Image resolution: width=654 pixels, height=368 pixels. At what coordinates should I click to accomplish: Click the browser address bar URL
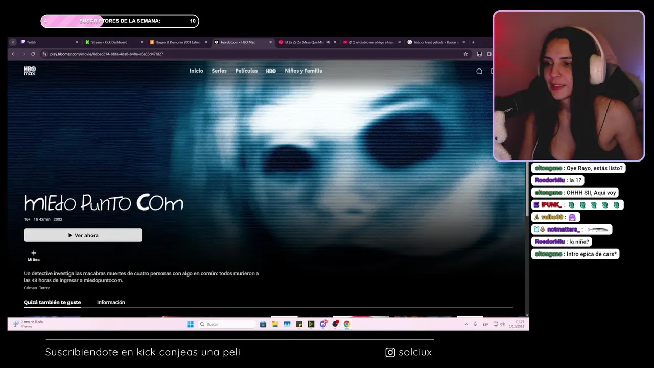[106, 54]
